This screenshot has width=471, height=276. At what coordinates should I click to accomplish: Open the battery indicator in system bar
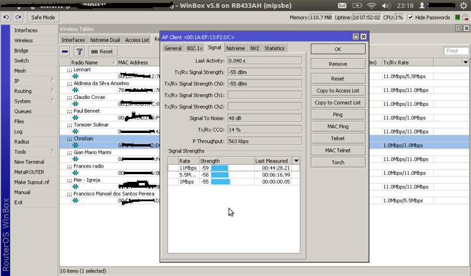(357, 5)
